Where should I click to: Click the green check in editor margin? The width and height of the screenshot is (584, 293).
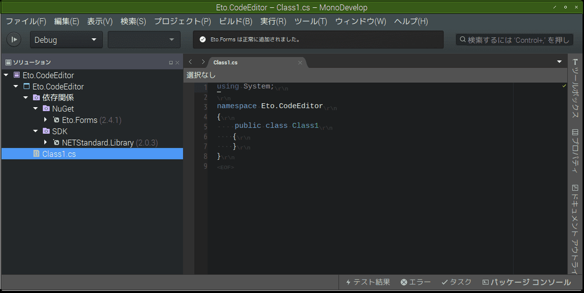[564, 86]
